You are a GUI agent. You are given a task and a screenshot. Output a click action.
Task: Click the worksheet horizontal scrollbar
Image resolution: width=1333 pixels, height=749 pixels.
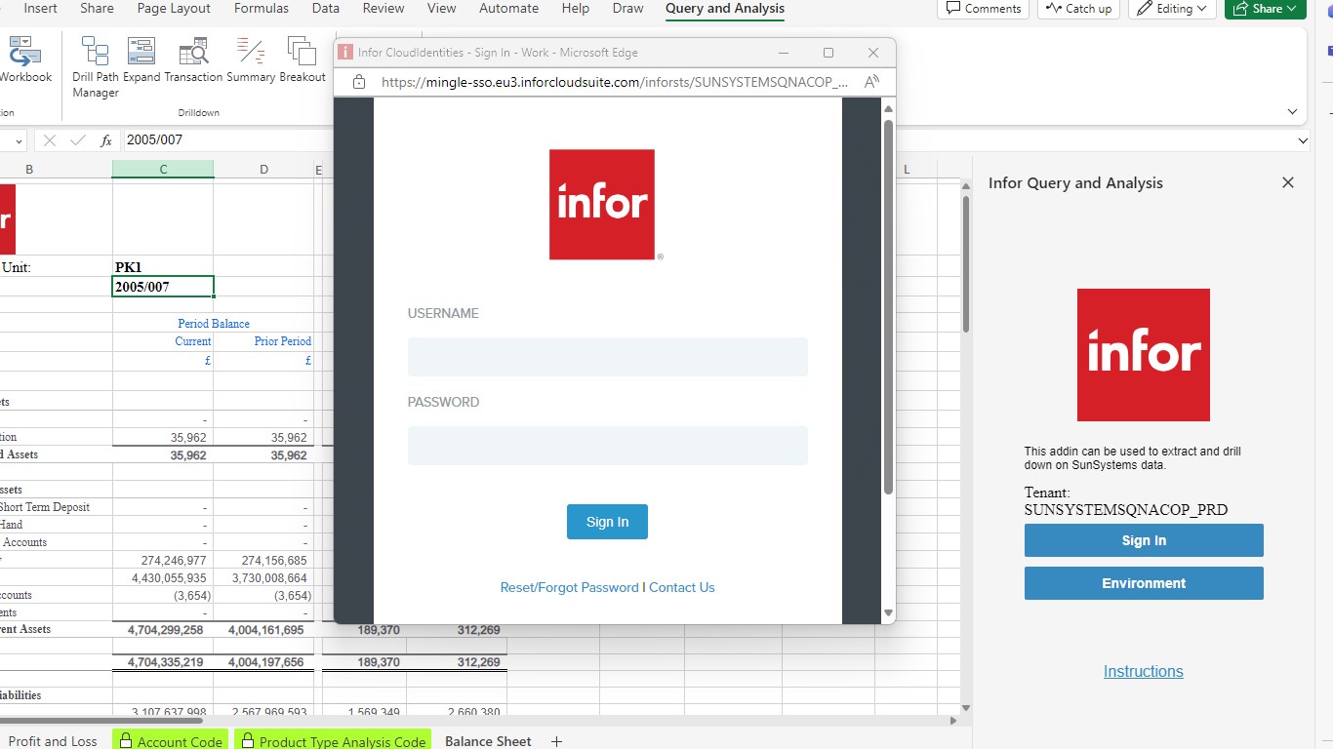[x=101, y=722]
